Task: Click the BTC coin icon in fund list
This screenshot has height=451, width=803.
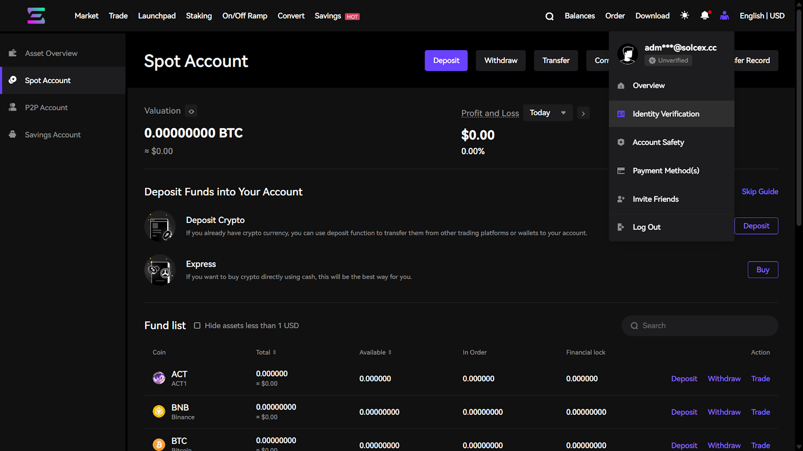Action: click(x=159, y=444)
